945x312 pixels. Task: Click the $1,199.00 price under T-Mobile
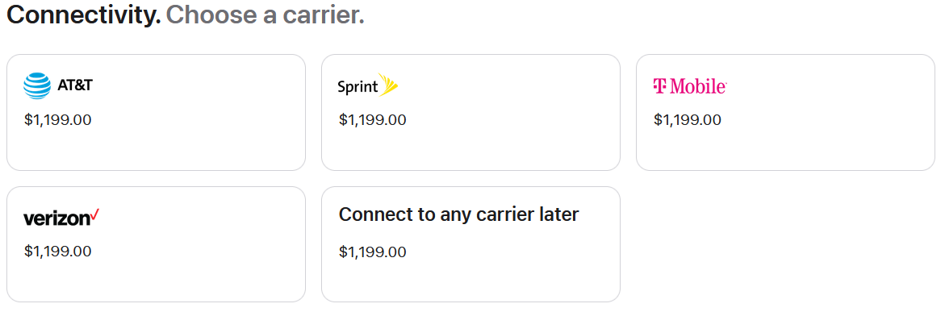pos(687,120)
